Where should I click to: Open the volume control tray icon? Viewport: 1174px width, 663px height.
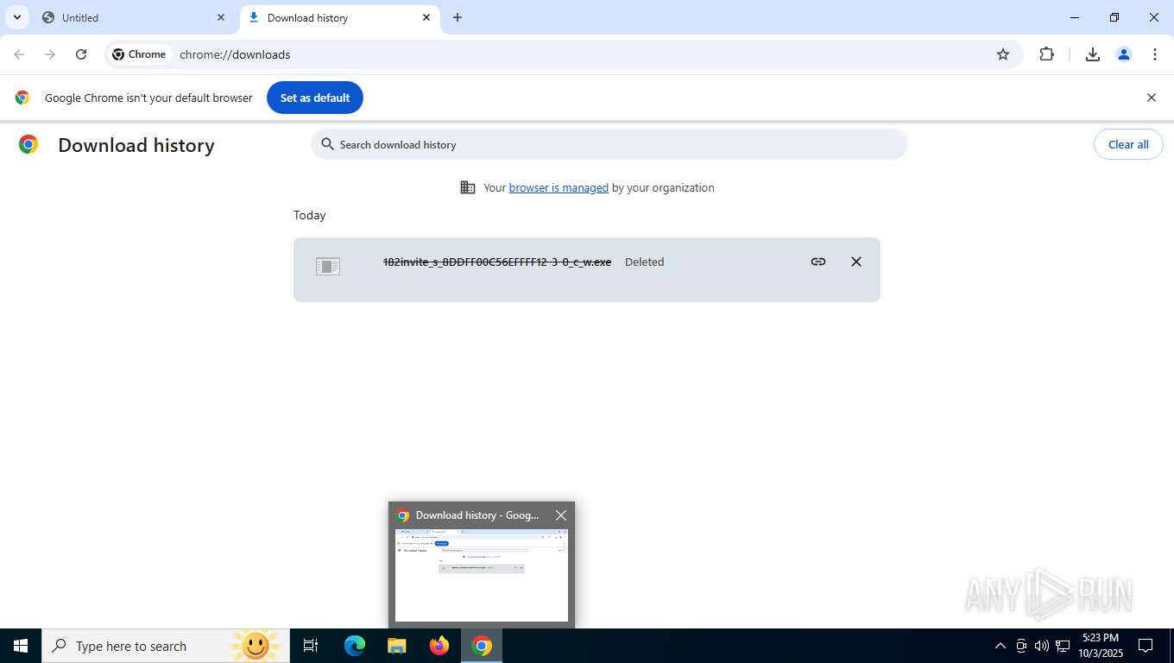click(x=1042, y=646)
